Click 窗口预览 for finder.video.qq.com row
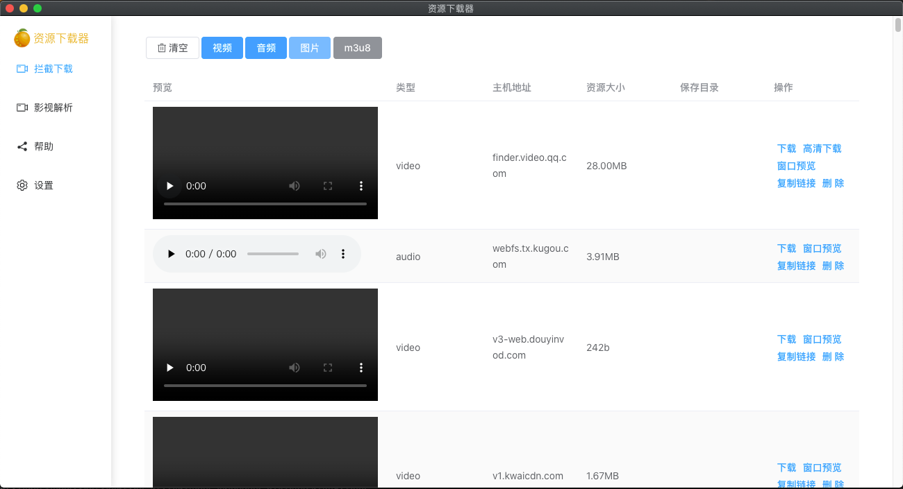903x489 pixels. pos(797,166)
